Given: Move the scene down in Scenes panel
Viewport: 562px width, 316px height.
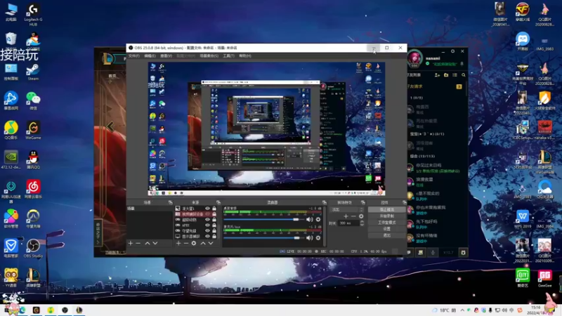Looking at the screenshot, I should tap(155, 243).
